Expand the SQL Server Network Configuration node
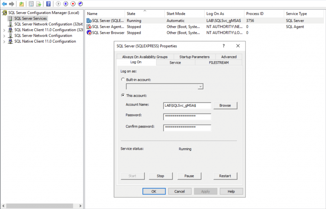Viewport: 326px width, 209px height. pos(4,36)
